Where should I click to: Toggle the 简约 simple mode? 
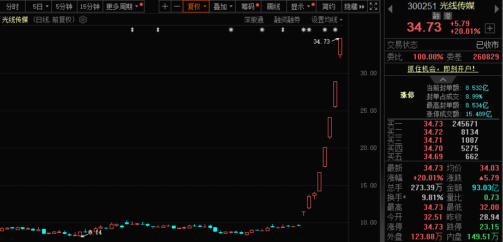coord(328,7)
